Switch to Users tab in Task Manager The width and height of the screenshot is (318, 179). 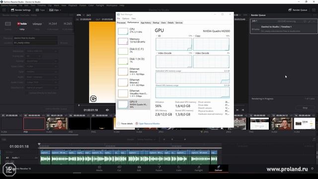[x=163, y=23]
